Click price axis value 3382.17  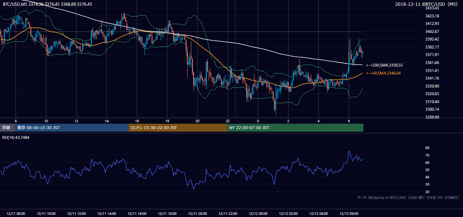[x=432, y=47]
